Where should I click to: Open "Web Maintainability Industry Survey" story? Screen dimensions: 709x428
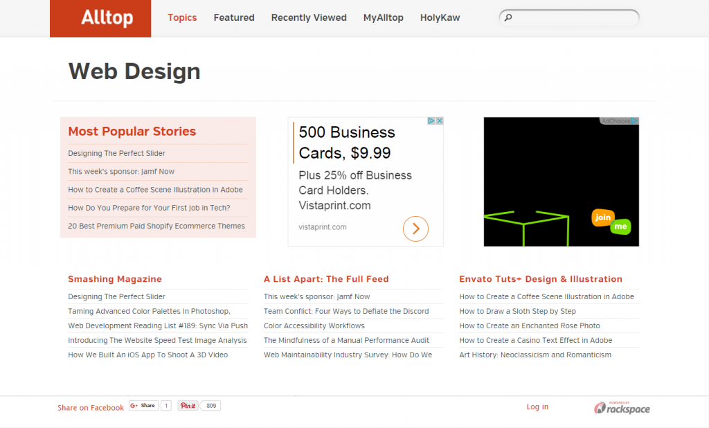click(x=348, y=355)
